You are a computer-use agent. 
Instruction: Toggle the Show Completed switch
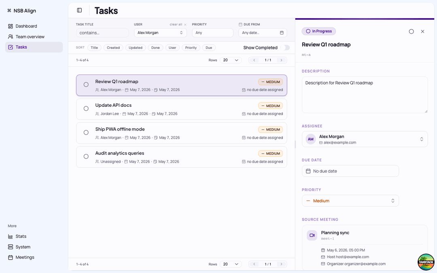[285, 48]
